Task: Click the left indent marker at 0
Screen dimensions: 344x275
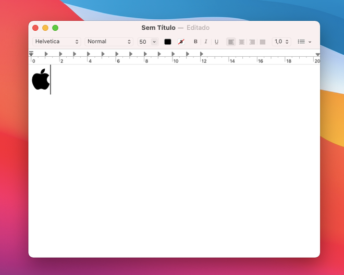Action: (x=31, y=54)
